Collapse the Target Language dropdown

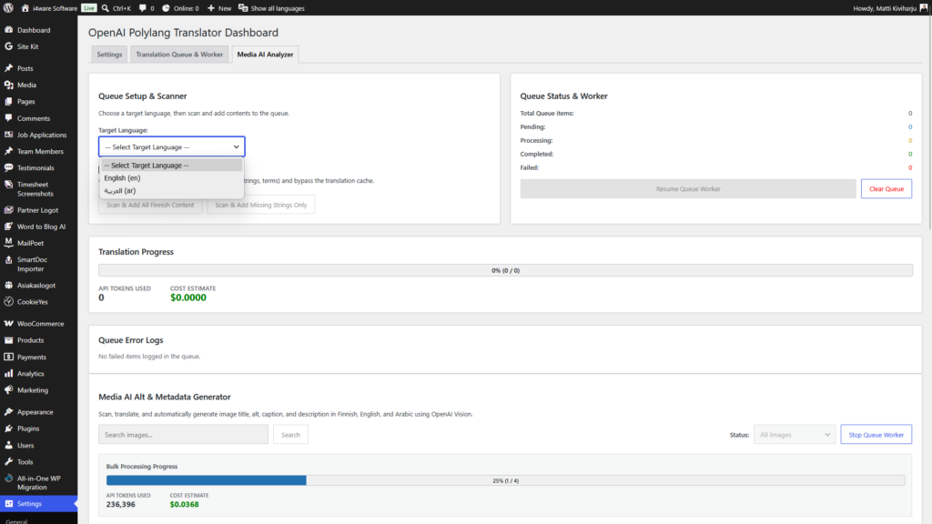172,146
